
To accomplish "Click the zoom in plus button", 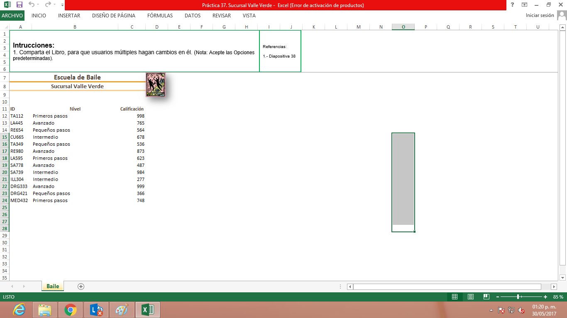I will point(545,297).
